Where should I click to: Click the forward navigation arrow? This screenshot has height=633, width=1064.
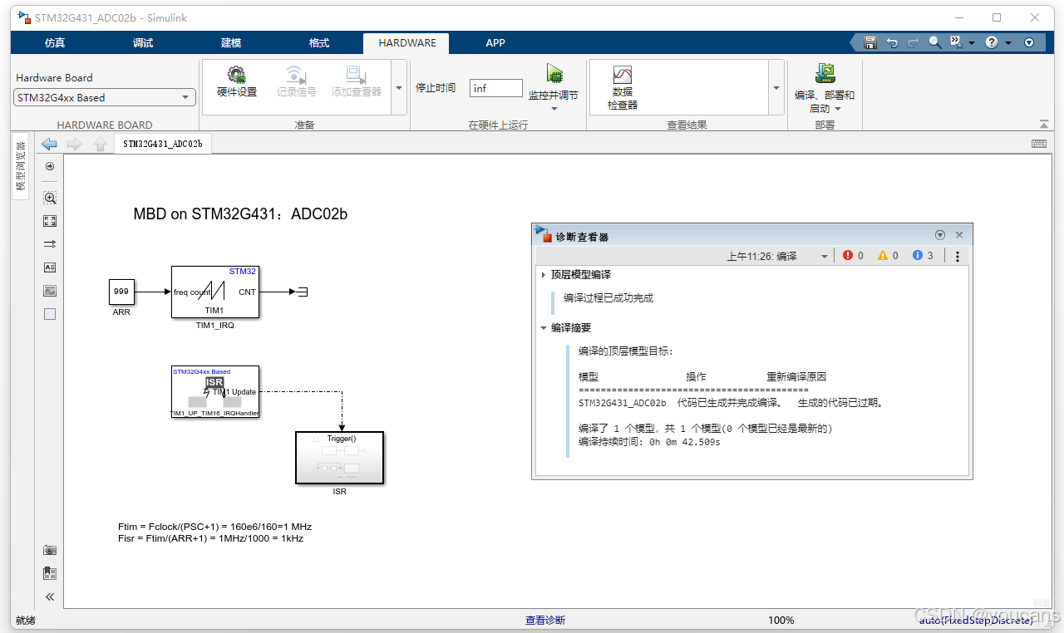click(x=75, y=144)
